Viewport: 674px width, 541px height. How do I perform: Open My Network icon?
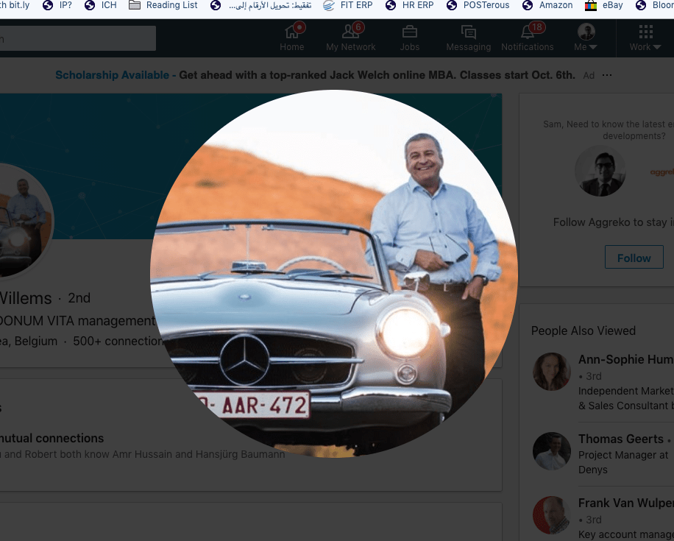(x=350, y=32)
